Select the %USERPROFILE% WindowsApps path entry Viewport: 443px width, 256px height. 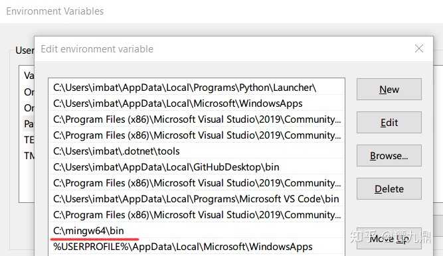click(x=197, y=247)
